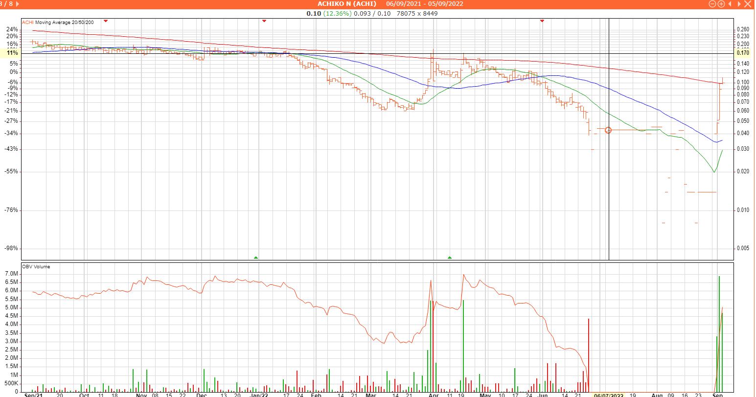Click green marker triangle near April
The width and height of the screenshot is (756, 397).
450,257
